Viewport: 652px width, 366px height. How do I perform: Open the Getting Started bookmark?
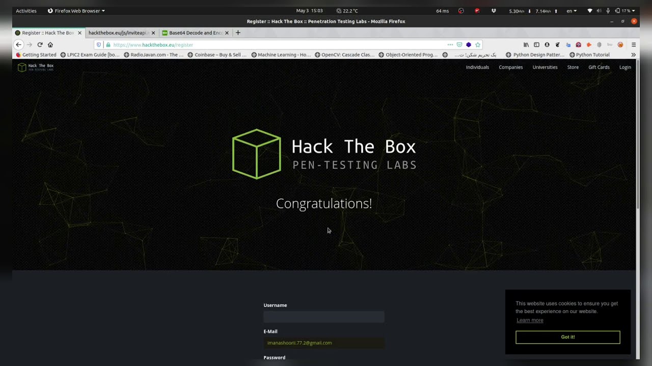point(36,55)
